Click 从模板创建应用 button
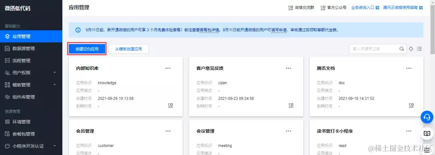The image size is (435, 155). pyautogui.click(x=128, y=49)
